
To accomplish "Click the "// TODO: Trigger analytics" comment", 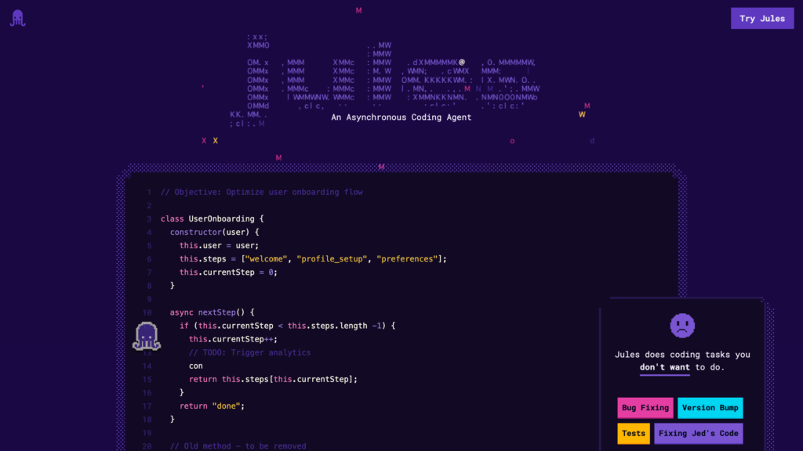I will (x=249, y=352).
